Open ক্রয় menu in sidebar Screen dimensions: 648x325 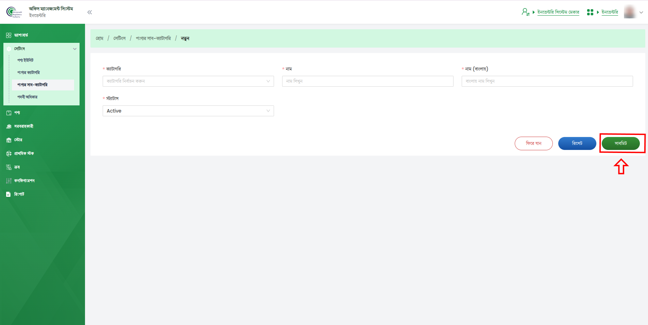coord(17,167)
